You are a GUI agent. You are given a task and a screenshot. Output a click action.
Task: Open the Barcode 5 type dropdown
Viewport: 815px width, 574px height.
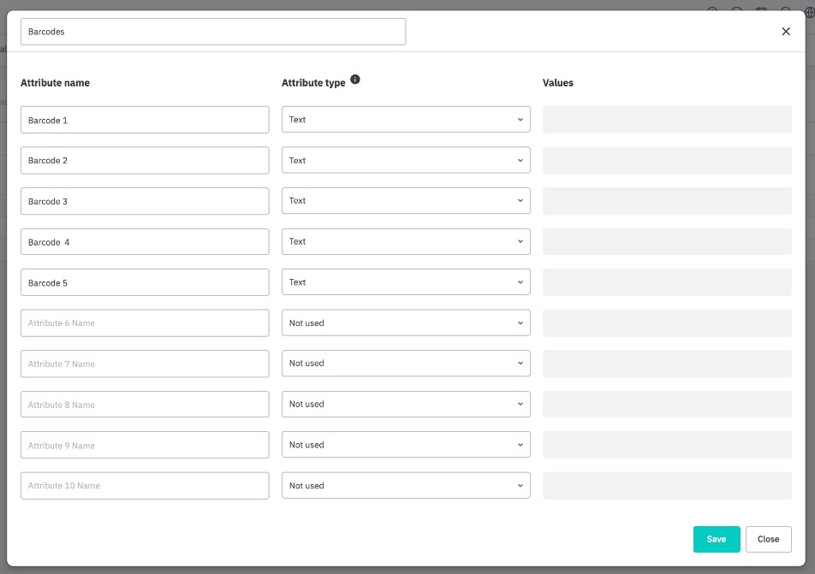pyautogui.click(x=406, y=282)
